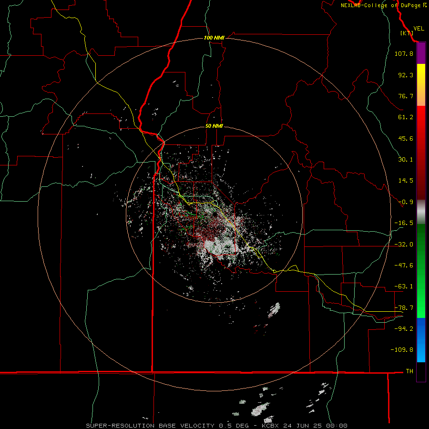The height and width of the screenshot is (429, 429).
Task: Pick the yellow-orange segment of velocity scale
Action: click(x=421, y=85)
